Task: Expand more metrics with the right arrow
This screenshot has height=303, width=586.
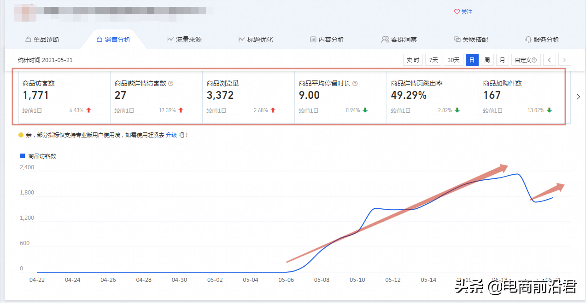Action: point(579,97)
